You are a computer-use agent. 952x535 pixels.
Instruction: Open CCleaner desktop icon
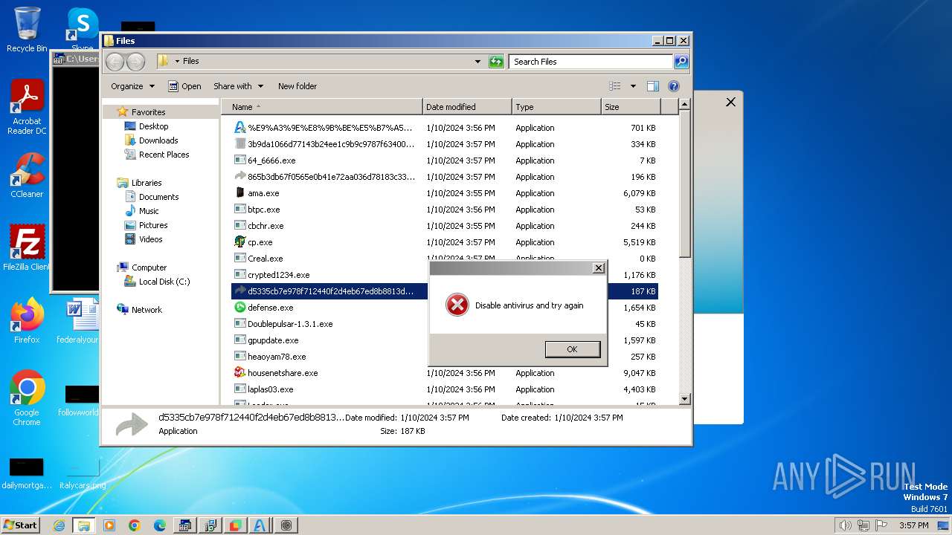coord(27,175)
